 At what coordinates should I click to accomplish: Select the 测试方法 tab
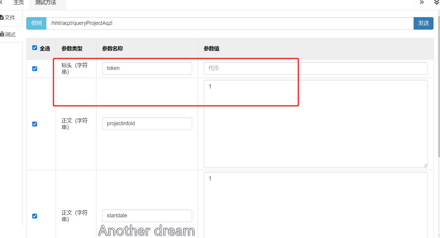(x=46, y=3)
